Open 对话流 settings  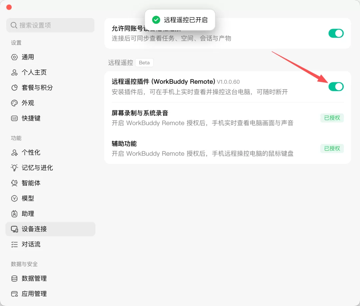50,244
